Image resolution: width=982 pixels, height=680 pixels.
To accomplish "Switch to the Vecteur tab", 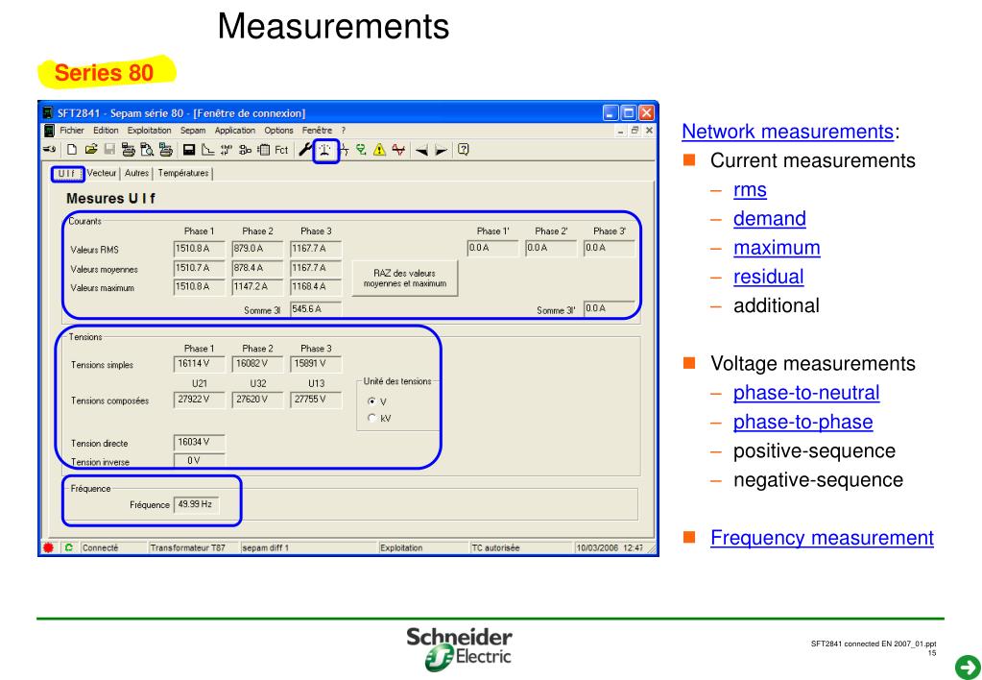I will click(x=102, y=173).
